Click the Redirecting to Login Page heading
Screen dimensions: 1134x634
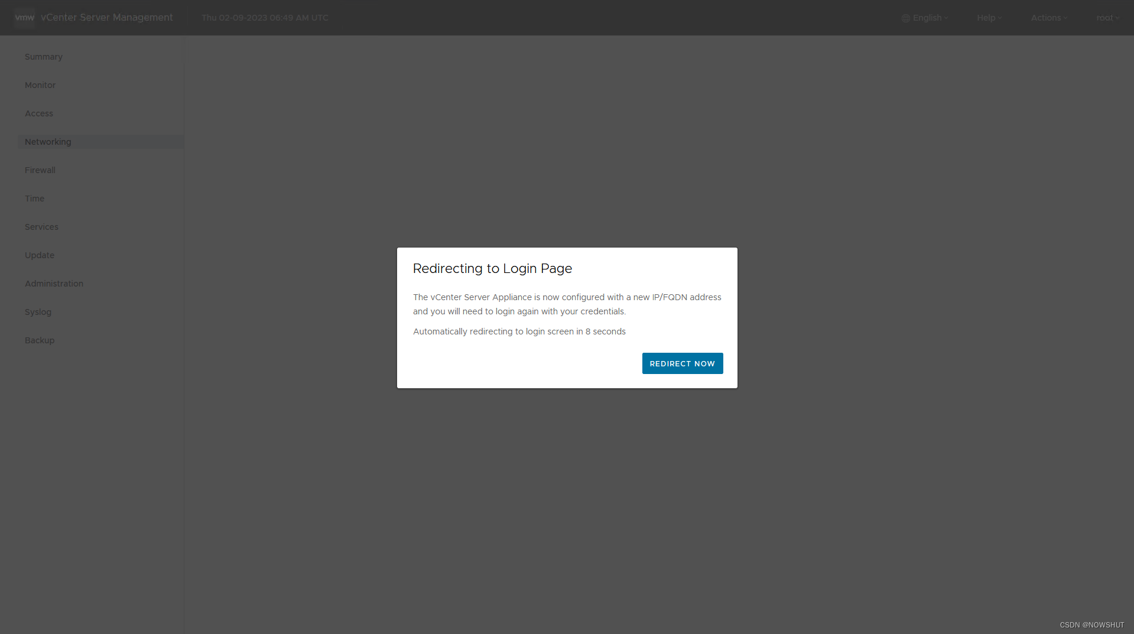click(492, 268)
